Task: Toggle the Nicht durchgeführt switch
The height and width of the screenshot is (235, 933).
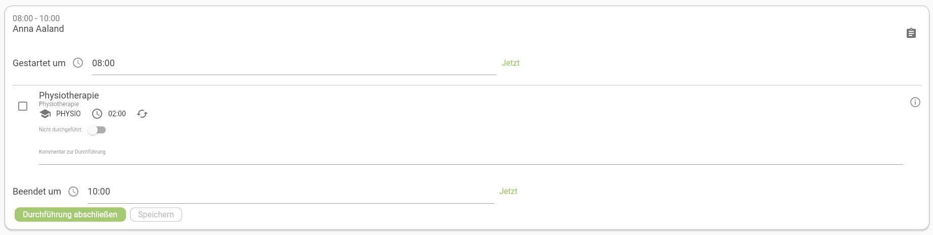Action: click(x=96, y=130)
